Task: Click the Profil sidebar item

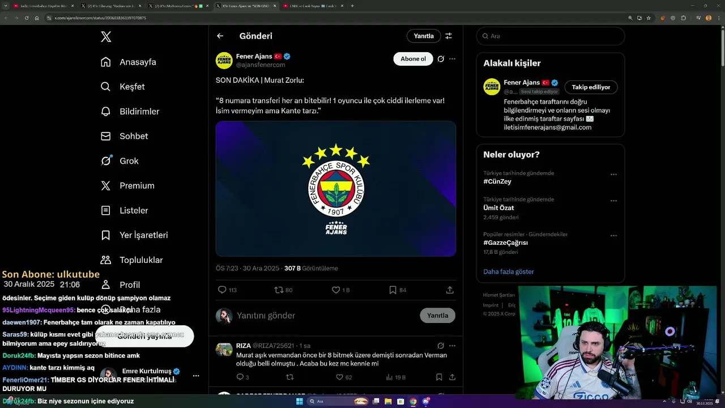Action: pyautogui.click(x=120, y=284)
